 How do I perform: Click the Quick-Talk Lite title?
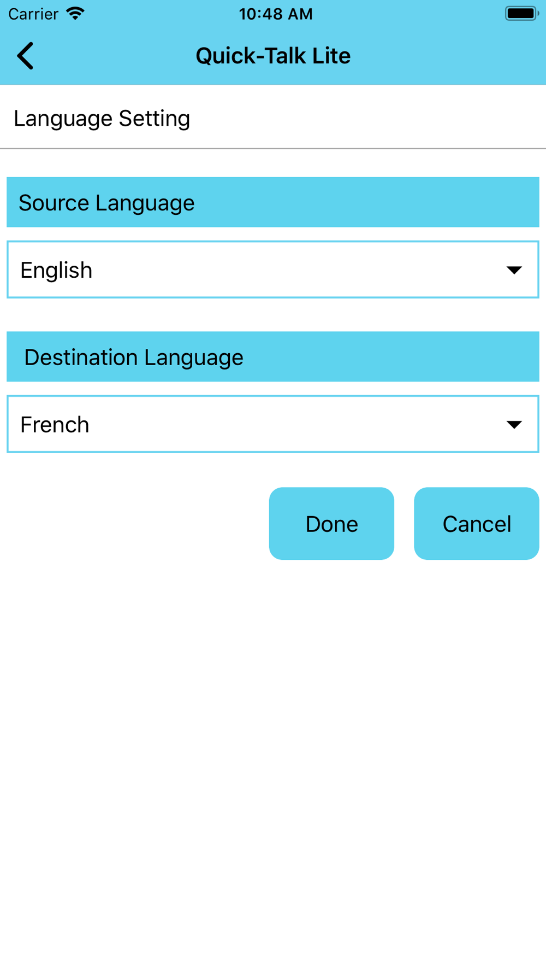pos(273,56)
